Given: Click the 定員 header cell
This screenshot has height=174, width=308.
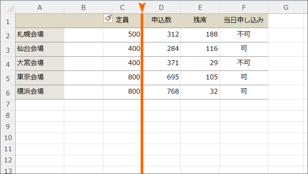Looking at the screenshot, I should [122, 21].
